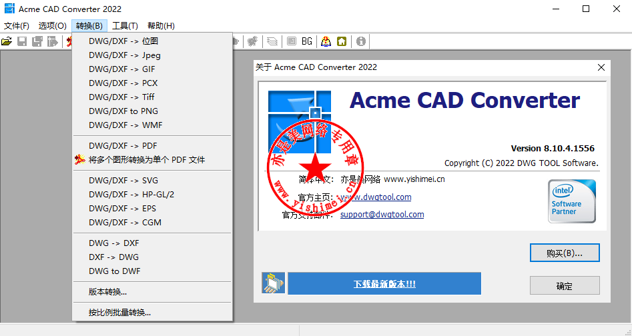The width and height of the screenshot is (632, 336).
Task: Click the app icon in the title bar
Action: (9, 9)
